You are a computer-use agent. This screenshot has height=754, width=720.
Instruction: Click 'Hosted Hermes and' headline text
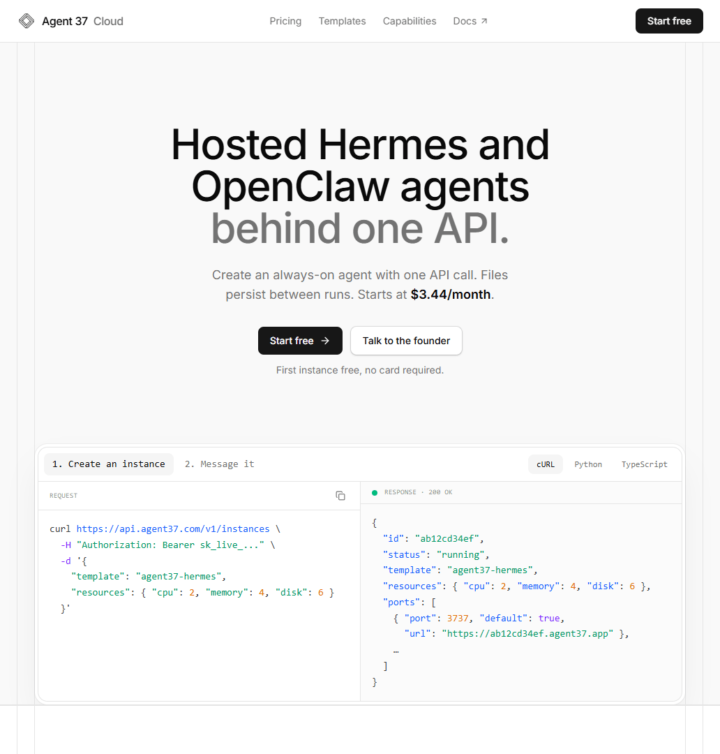coord(360,145)
